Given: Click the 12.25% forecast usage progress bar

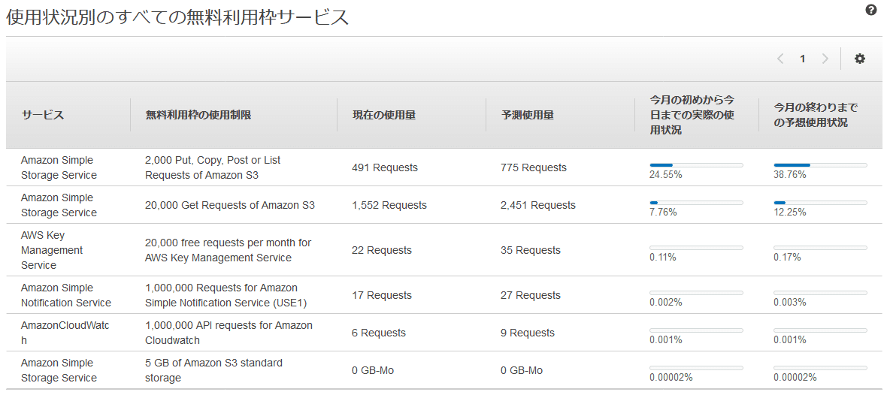Looking at the screenshot, I should pyautogui.click(x=820, y=203).
